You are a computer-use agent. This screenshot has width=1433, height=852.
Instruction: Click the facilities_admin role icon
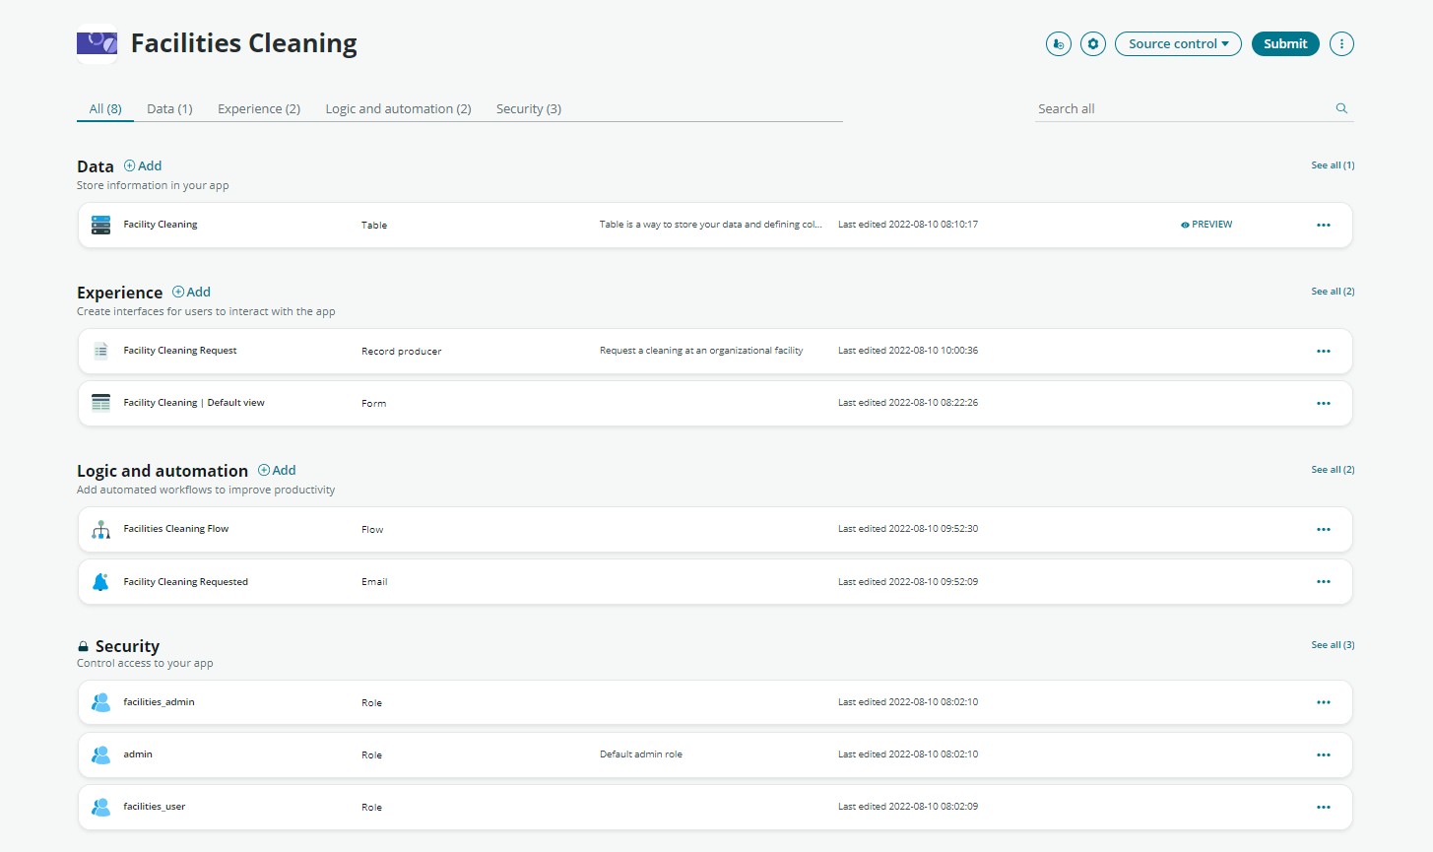pyautogui.click(x=100, y=702)
